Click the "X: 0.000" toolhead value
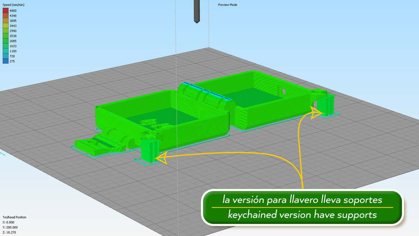This screenshot has height=236, width=419. pos(8,223)
